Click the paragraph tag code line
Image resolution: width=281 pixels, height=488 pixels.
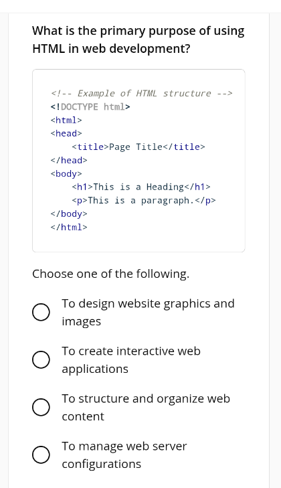(144, 200)
